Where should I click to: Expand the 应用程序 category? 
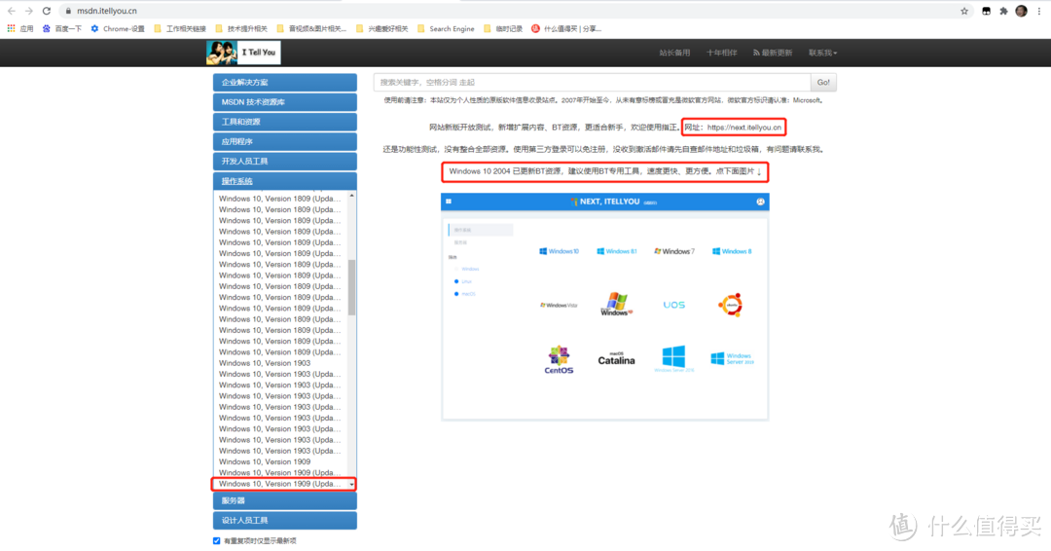[x=285, y=141]
